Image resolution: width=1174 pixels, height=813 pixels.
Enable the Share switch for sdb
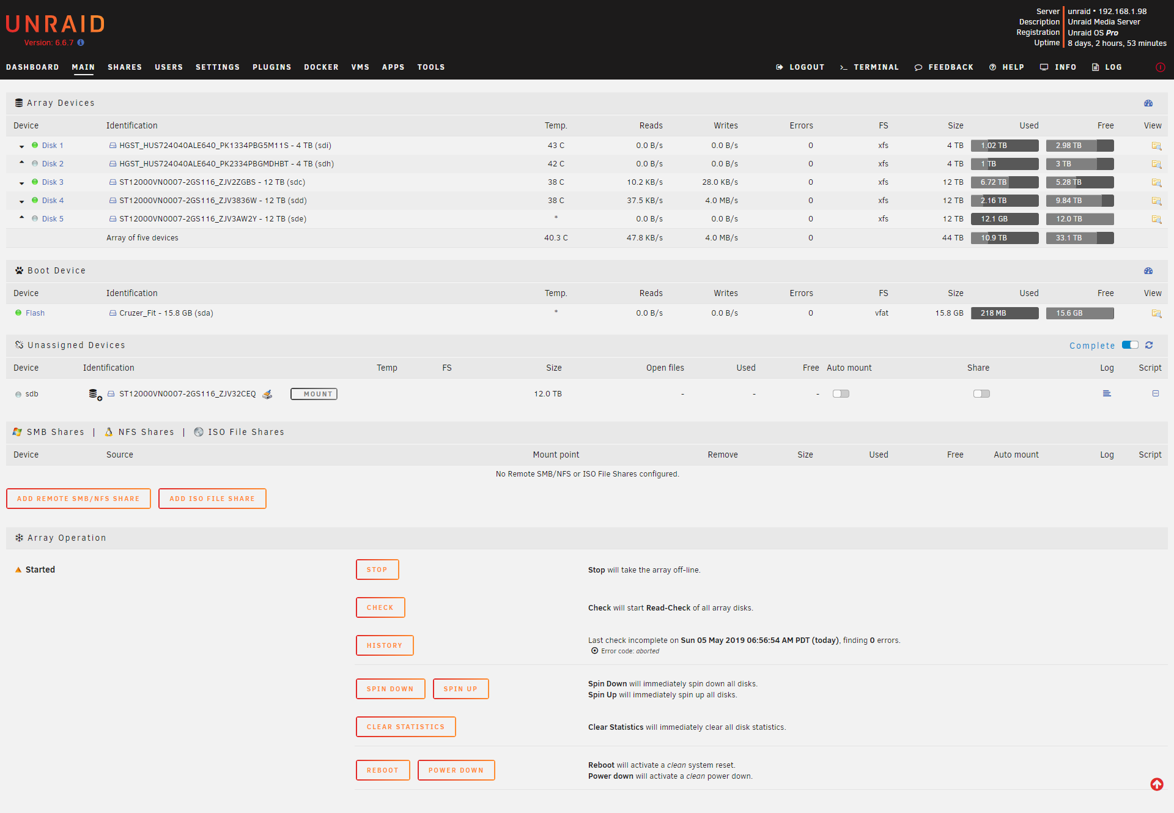click(x=981, y=393)
